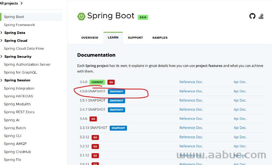Open the Stack Overflow icon
Screen dimensions: 272x165
click(261, 16)
